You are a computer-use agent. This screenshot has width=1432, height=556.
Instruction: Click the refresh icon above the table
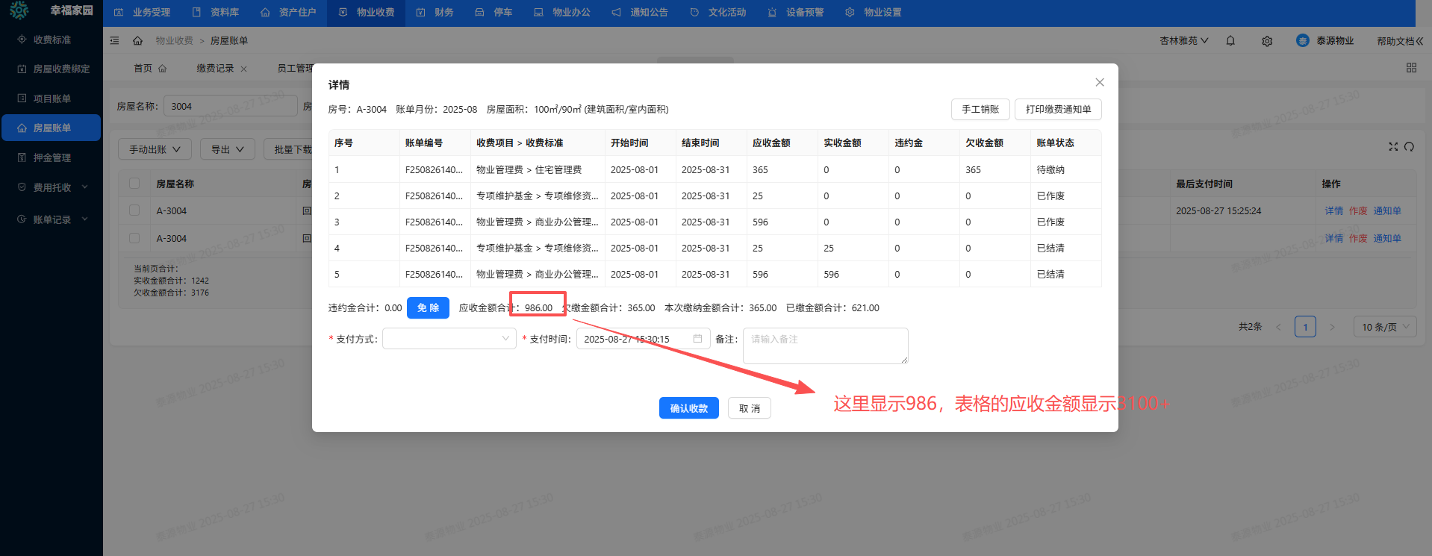coord(1409,146)
